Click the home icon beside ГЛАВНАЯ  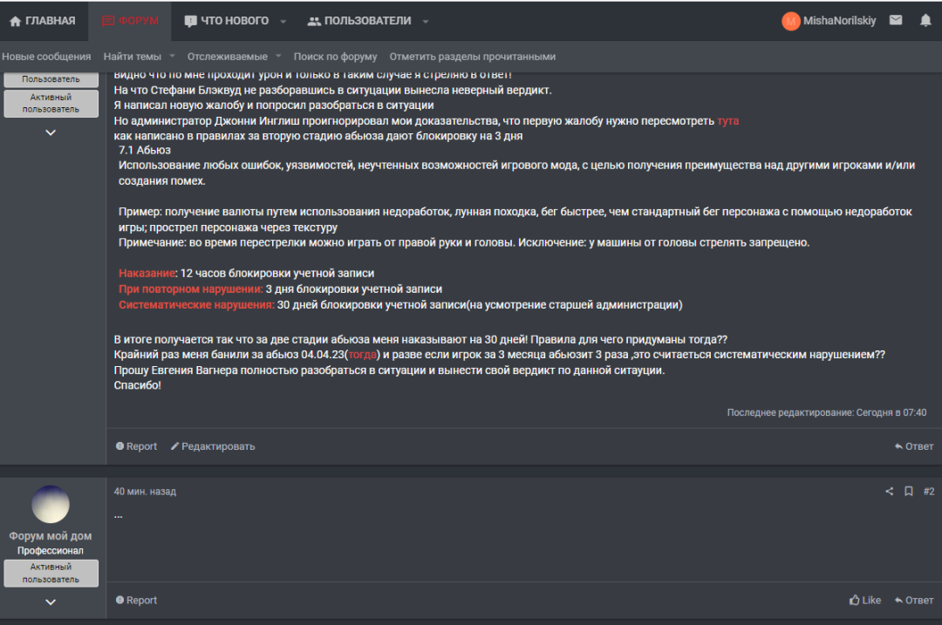click(x=16, y=21)
